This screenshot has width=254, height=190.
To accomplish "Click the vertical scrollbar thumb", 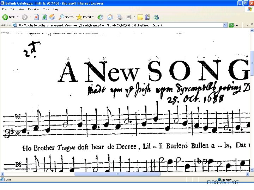I will point(252,63).
